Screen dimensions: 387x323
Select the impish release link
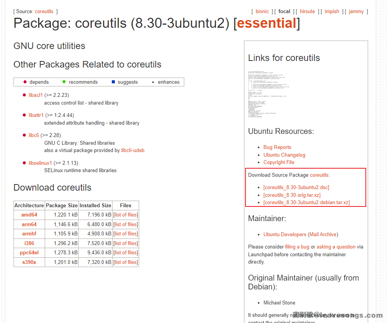(332, 11)
